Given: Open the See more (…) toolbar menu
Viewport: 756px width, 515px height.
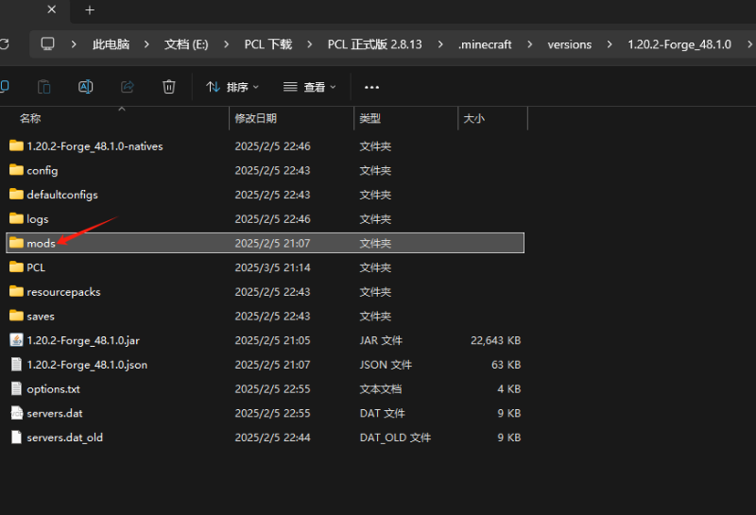Looking at the screenshot, I should point(371,87).
